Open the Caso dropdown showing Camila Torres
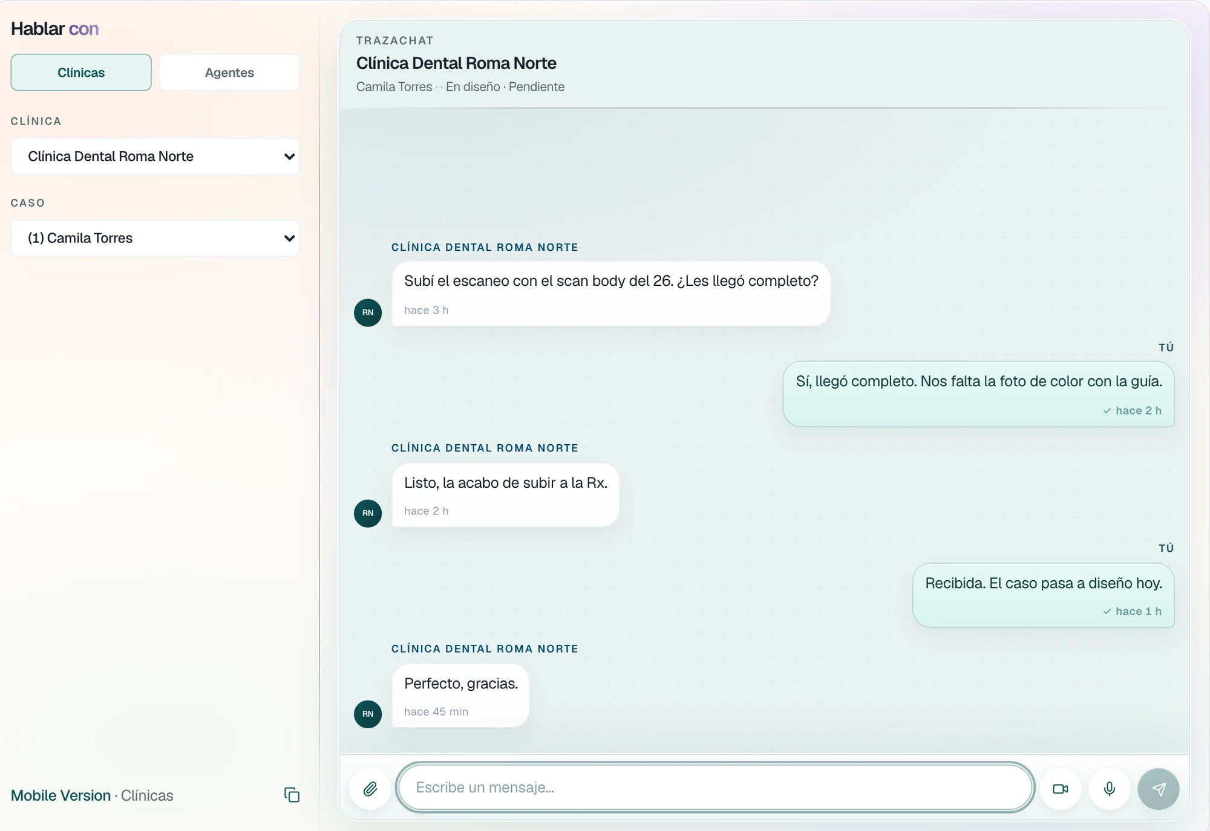 pyautogui.click(x=155, y=238)
